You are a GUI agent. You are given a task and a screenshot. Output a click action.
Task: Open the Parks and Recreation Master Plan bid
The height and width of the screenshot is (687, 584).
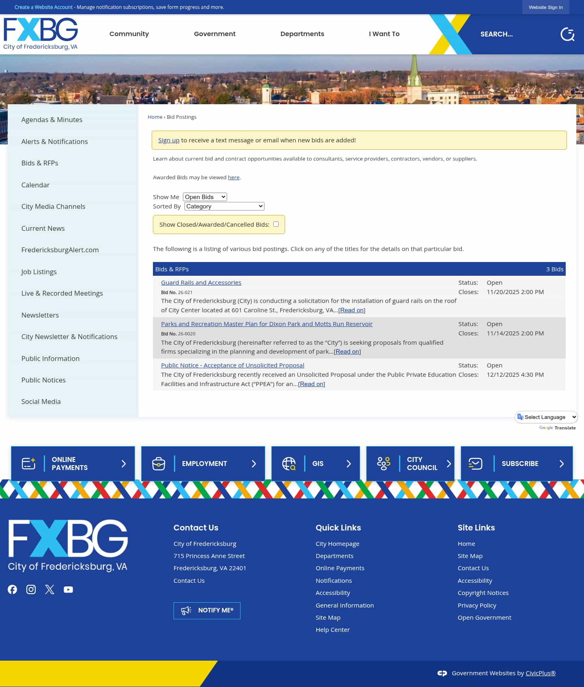click(x=267, y=324)
